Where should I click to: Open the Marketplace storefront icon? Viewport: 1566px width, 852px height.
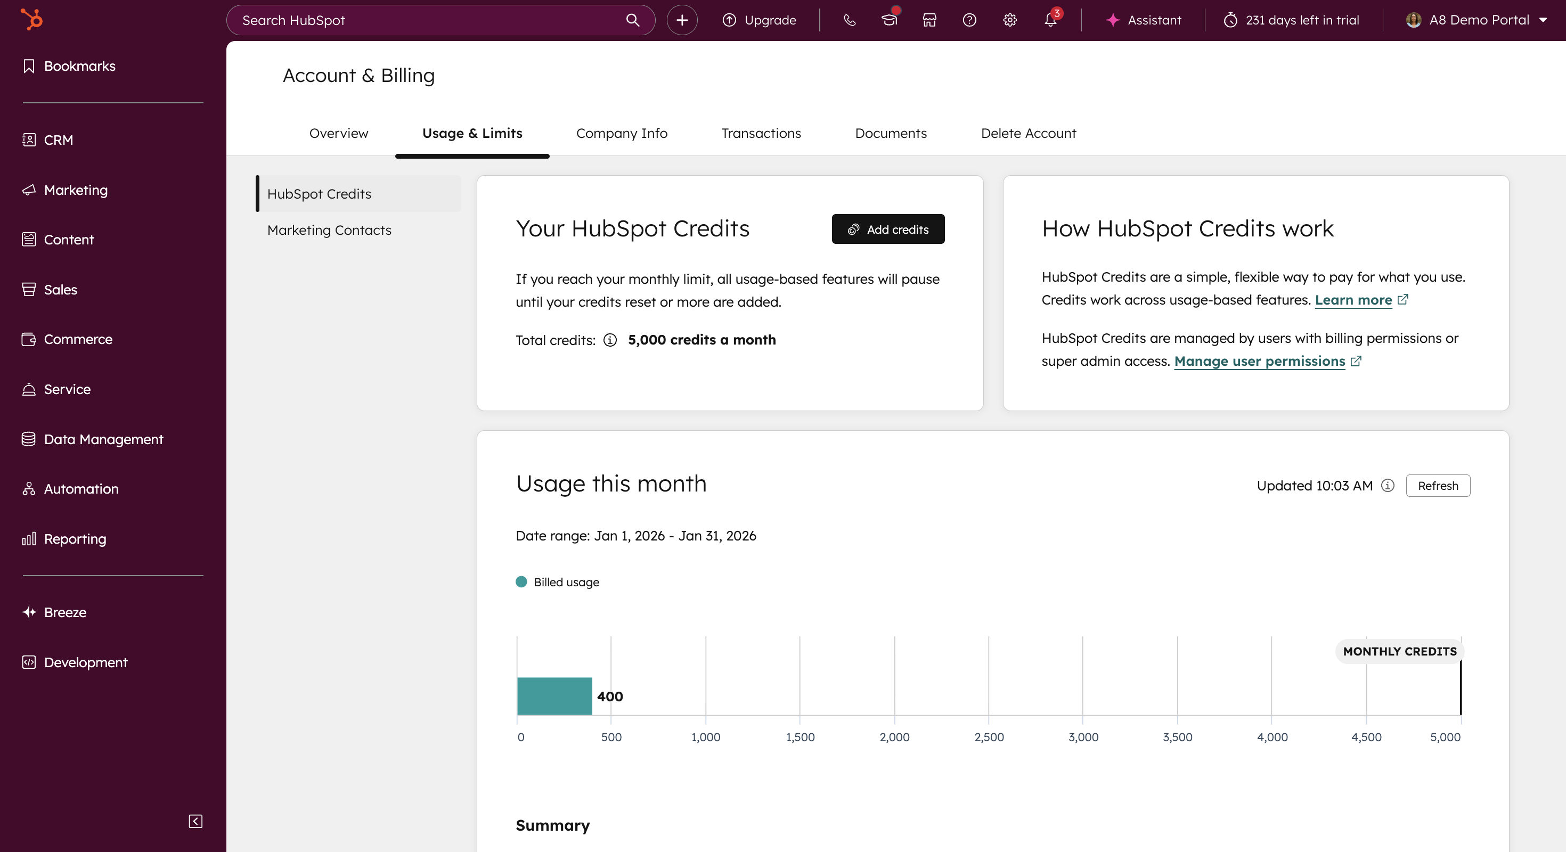pos(929,20)
